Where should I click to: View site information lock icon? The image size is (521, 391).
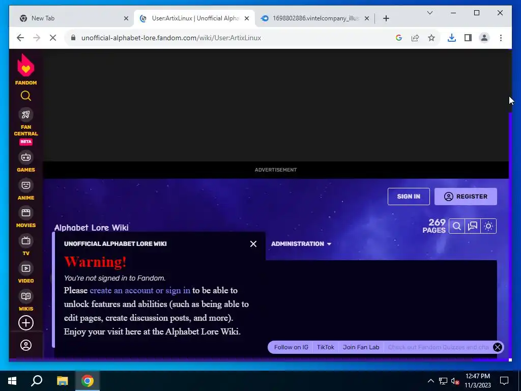73,38
